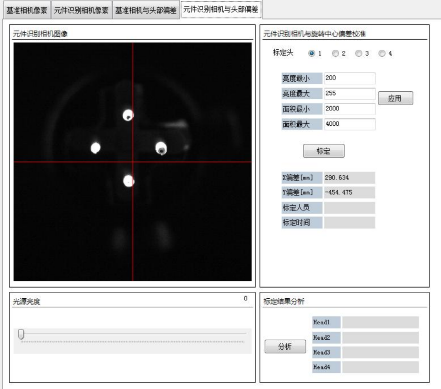Select the 基准相机与头部偏差 tab
The height and width of the screenshot is (389, 441).
146,10
